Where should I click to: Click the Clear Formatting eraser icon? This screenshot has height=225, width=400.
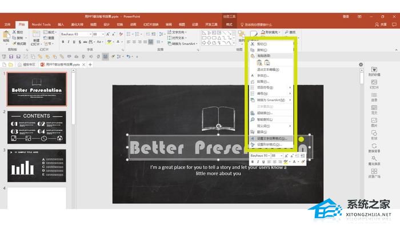point(121,34)
